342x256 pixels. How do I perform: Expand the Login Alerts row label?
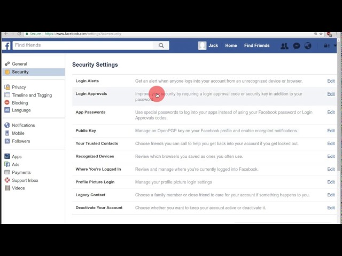[x=87, y=81]
